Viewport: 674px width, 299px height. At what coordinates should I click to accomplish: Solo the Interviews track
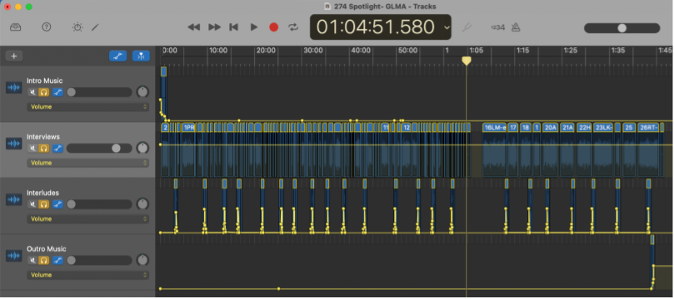pyautogui.click(x=43, y=148)
